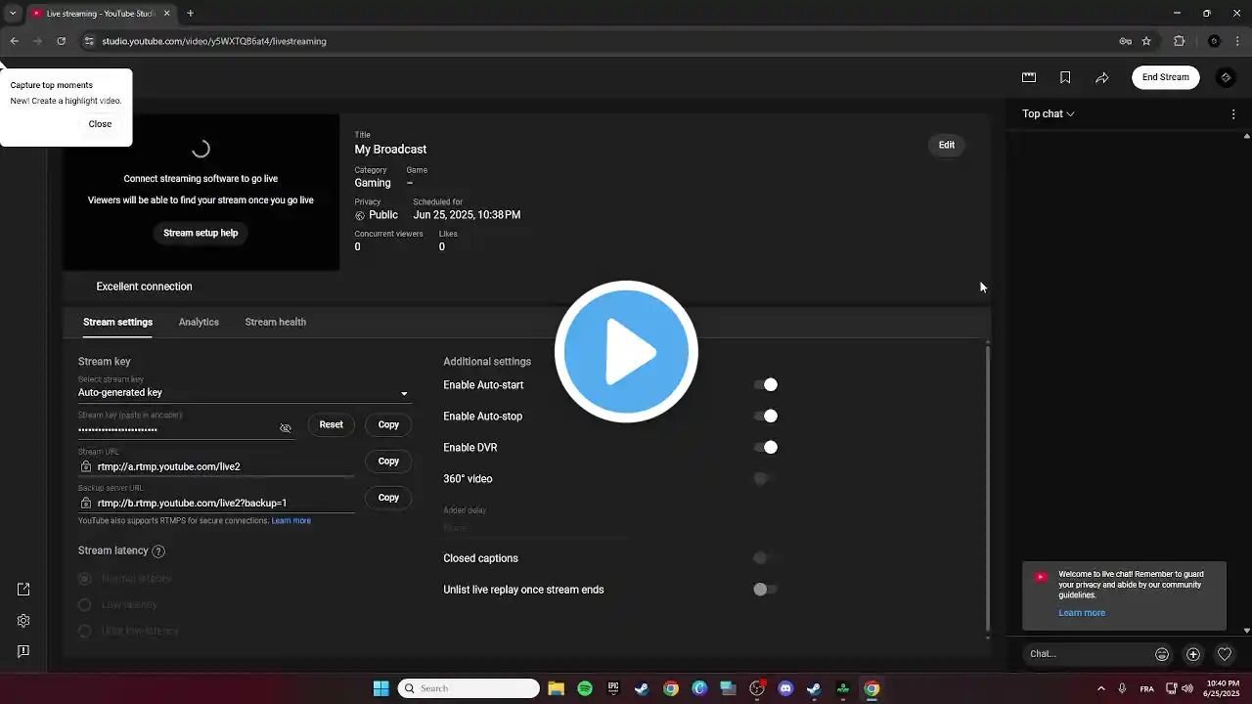The height and width of the screenshot is (704, 1252).
Task: Click the create clip icon in top bar
Action: (1029, 77)
